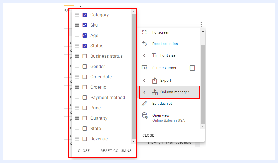Close the dashlet options menu
The width and height of the screenshot is (278, 163).
(148, 135)
